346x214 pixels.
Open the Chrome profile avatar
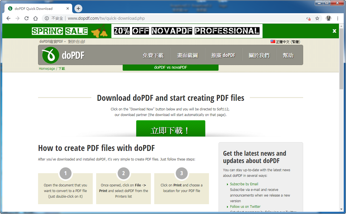click(329, 18)
